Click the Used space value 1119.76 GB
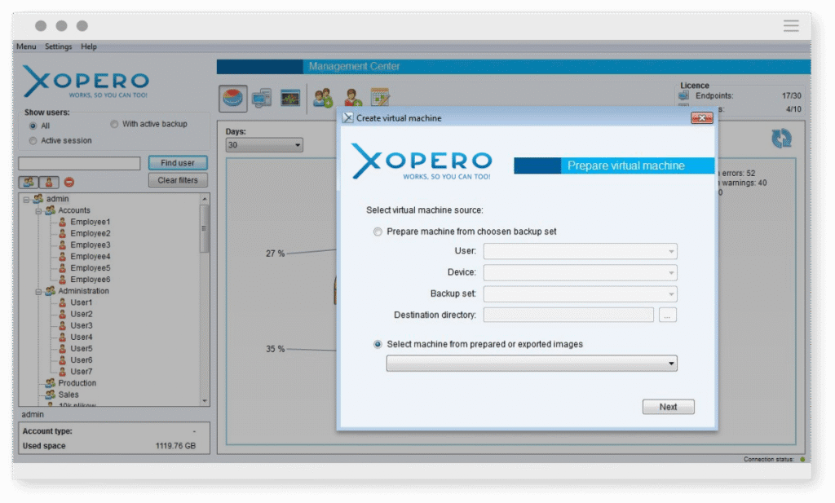Screen dimensions: 835x503 click(176, 446)
